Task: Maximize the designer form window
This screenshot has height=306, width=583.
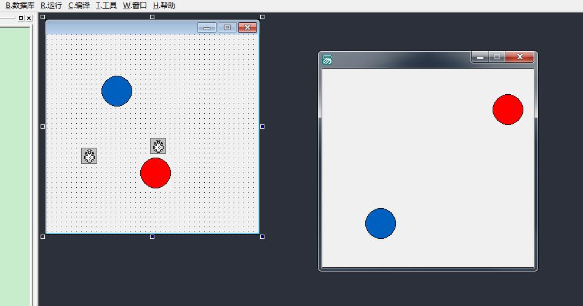Action: (x=227, y=28)
